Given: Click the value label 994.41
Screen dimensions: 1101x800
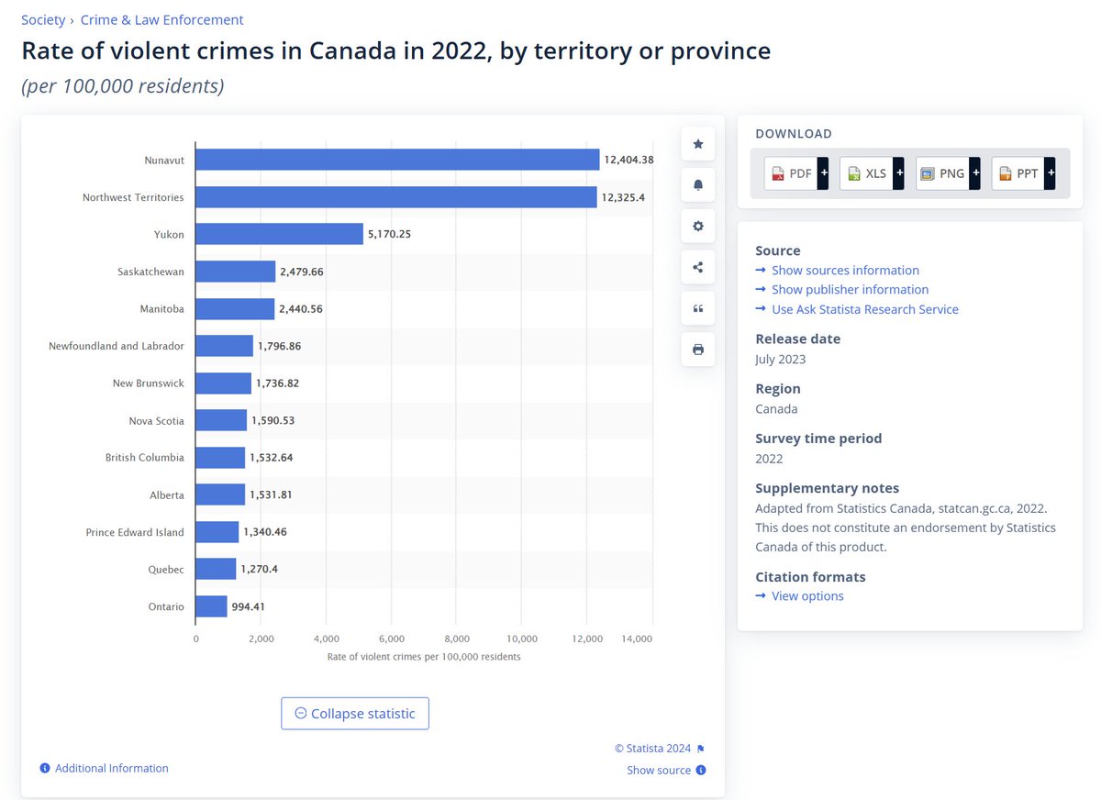Looking at the screenshot, I should [x=248, y=606].
